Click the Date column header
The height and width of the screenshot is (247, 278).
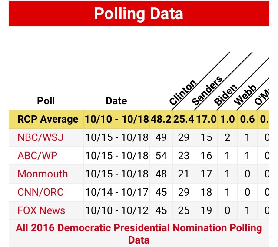click(116, 101)
